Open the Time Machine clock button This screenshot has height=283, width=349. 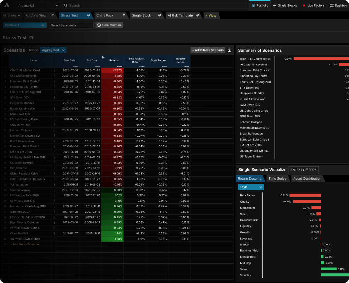pos(109,25)
